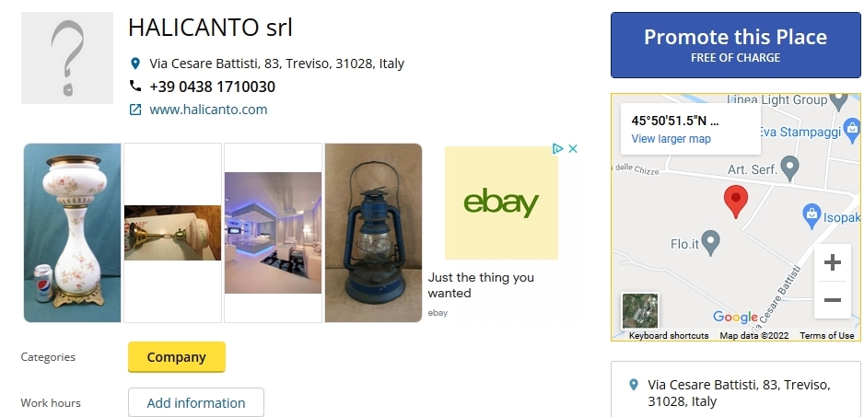
Task: Click the phone icon next to +39 0438 1710030
Action: [135, 86]
